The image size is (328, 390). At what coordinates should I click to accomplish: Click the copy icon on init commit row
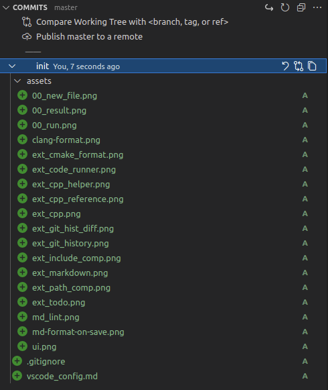[x=312, y=66]
